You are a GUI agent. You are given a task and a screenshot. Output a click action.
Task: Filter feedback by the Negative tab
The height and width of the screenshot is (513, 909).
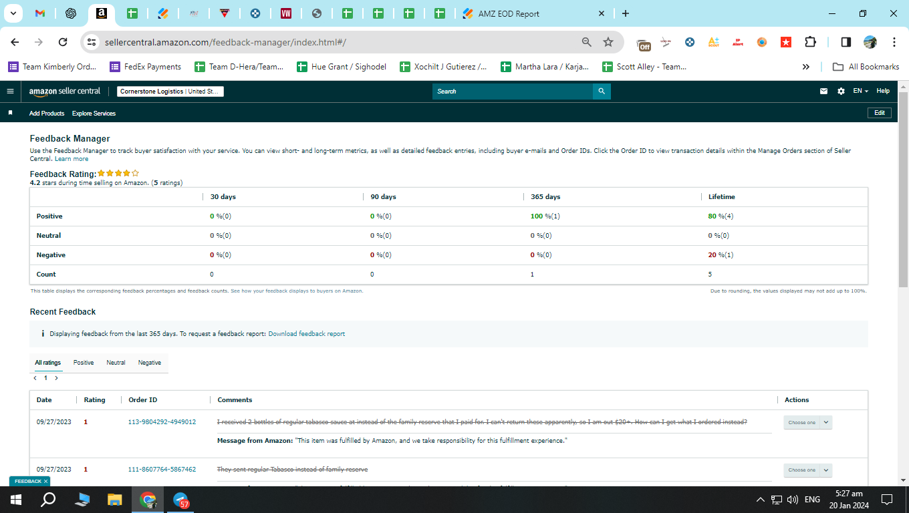click(150, 363)
